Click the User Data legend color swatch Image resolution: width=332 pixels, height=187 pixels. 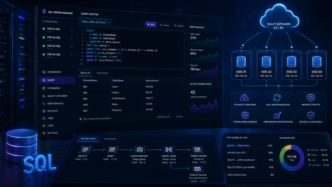pos(308,150)
